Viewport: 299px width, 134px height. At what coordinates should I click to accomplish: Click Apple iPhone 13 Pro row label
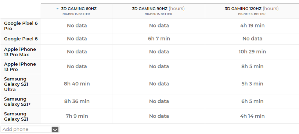(x=20, y=67)
